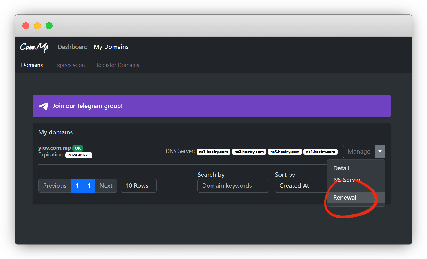Switch to the Expires soon tab
The image size is (427, 259).
click(69, 65)
